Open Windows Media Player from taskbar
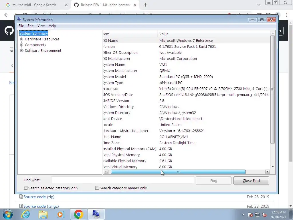Image resolution: width=293 pixels, height=220 pixels. (60, 214)
